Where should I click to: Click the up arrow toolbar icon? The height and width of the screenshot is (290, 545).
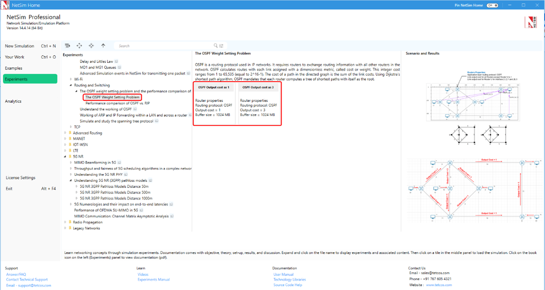[103, 46]
